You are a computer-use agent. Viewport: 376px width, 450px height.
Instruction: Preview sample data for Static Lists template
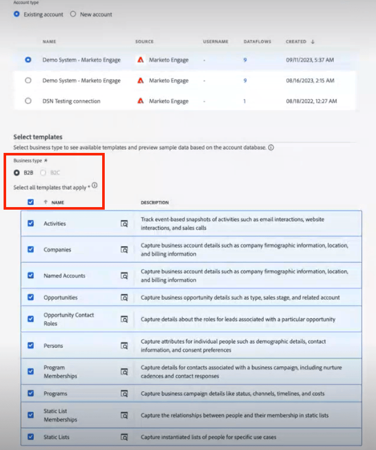coord(124,437)
